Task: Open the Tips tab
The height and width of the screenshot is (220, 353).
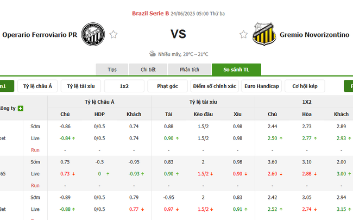Action: (112, 70)
